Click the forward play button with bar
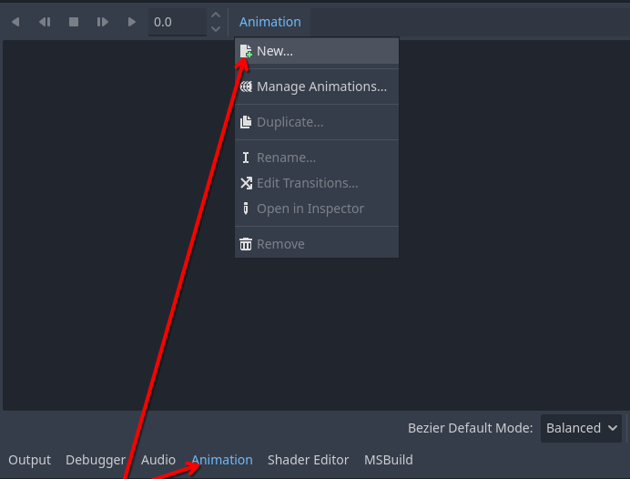The image size is (630, 479). click(103, 22)
